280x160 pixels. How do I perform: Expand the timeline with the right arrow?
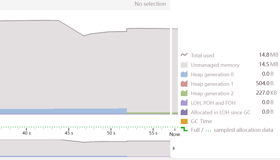coord(174,148)
